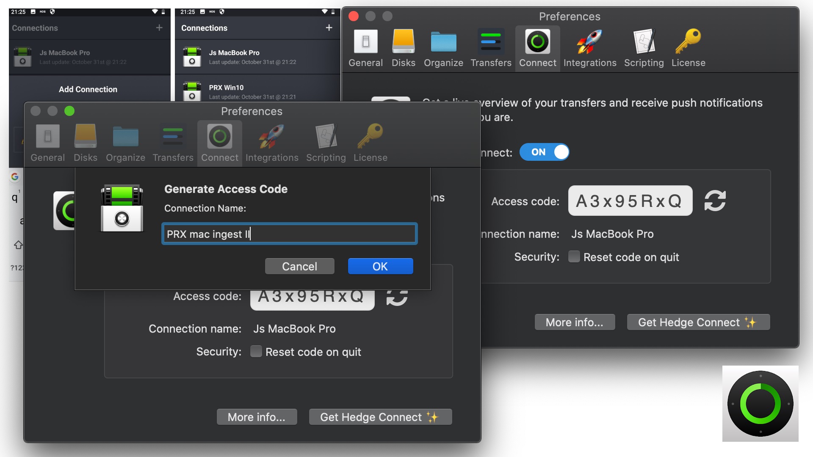This screenshot has height=457, width=813.
Task: Click Js MacBook Pro device icon on right phone
Action: coord(192,57)
